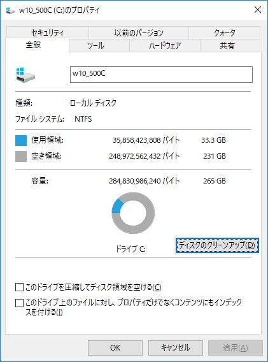Open the 以前のバージョン tab
The height and width of the screenshot is (362, 268).
139,33
